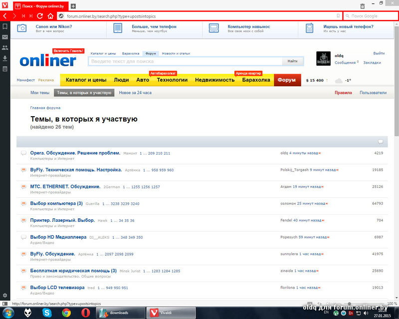The image size is (399, 319).
Task: Open the Люди menu item
Action: tap(121, 80)
